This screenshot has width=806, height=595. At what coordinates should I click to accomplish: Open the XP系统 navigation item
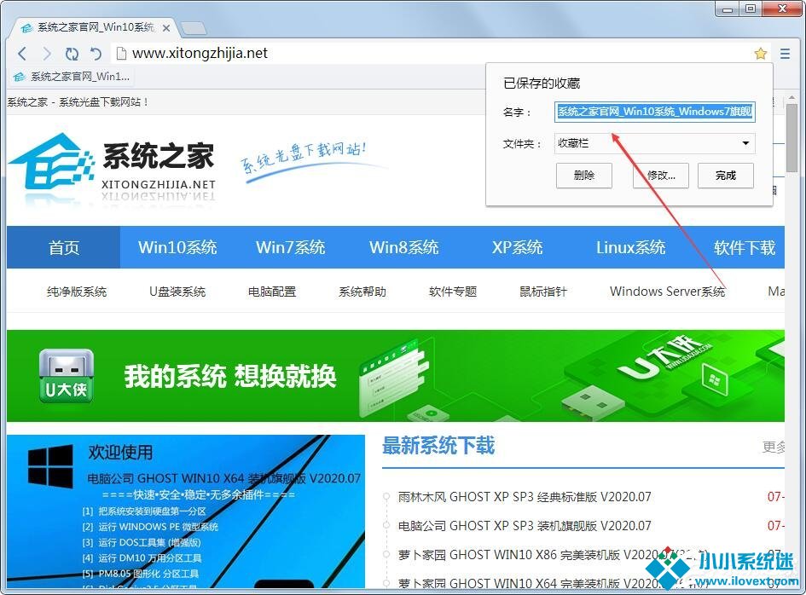pyautogui.click(x=517, y=247)
